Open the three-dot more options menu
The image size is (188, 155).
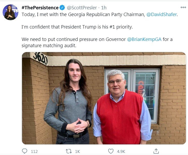coord(183,8)
